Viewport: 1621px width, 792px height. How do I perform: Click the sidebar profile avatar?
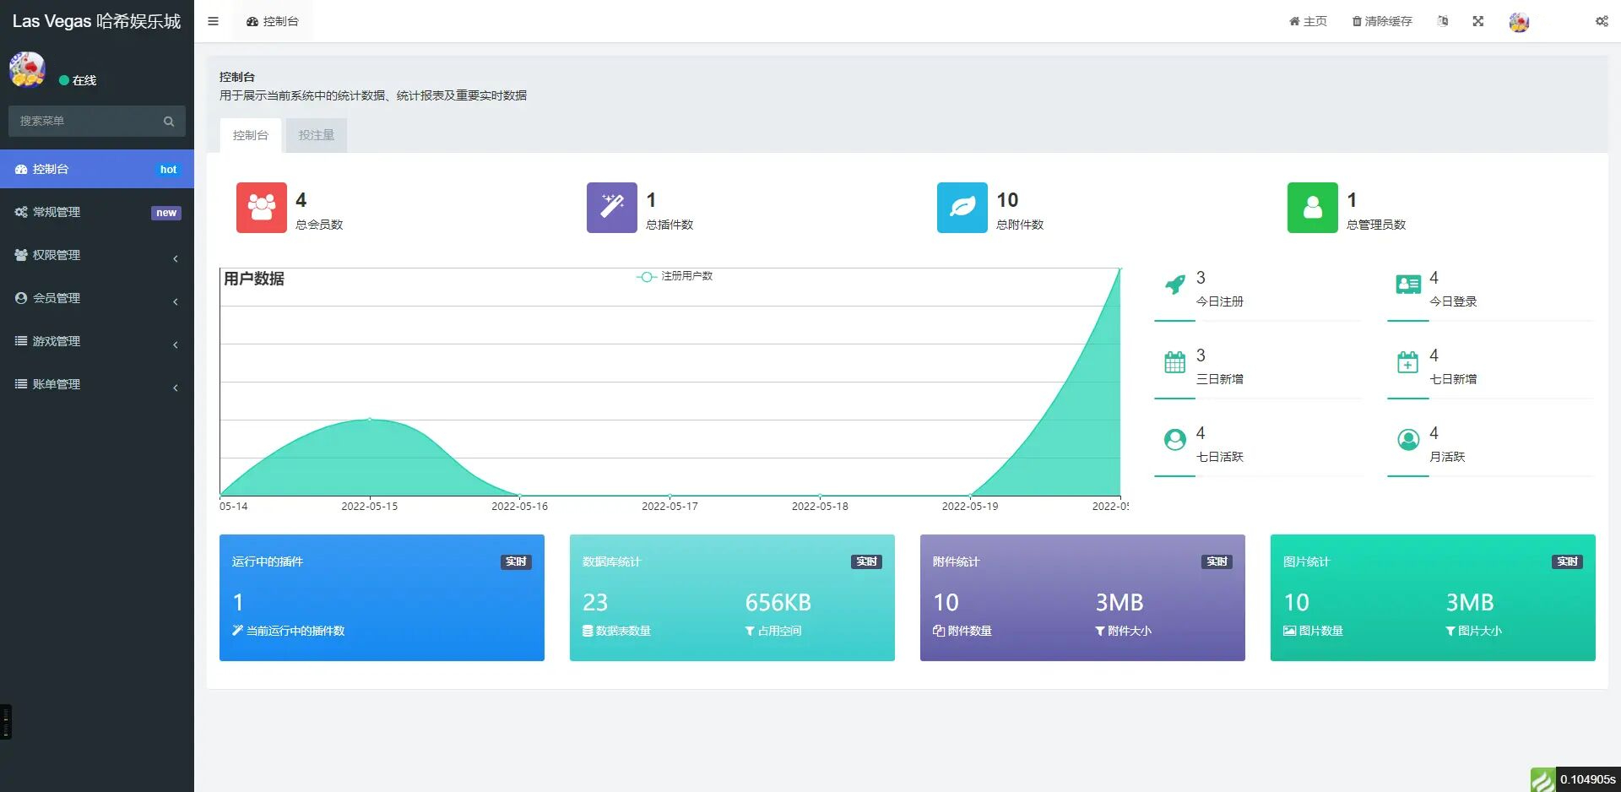click(x=27, y=69)
